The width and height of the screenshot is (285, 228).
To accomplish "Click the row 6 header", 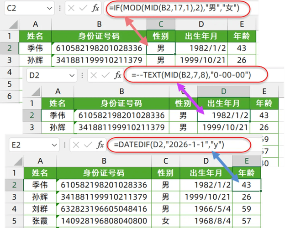I will pos(9,96).
